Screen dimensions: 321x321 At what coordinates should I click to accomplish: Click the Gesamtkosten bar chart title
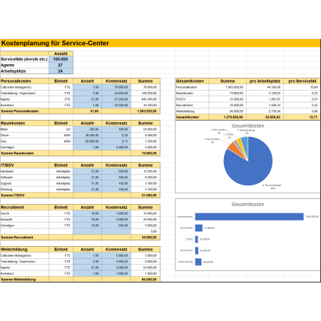248,204
